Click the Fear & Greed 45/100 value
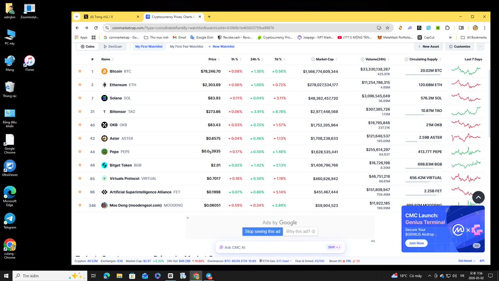Screen dimensions: 499x281 tap(319, 261)
